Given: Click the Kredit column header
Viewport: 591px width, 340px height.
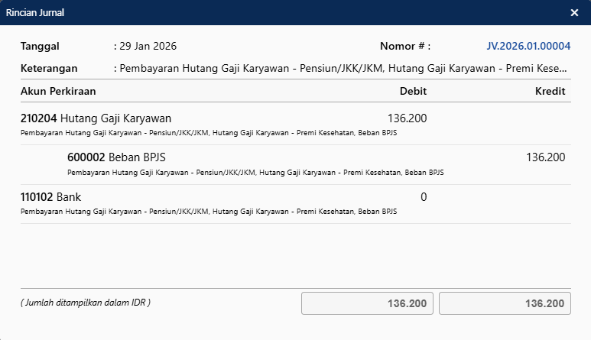Looking at the screenshot, I should 550,92.
